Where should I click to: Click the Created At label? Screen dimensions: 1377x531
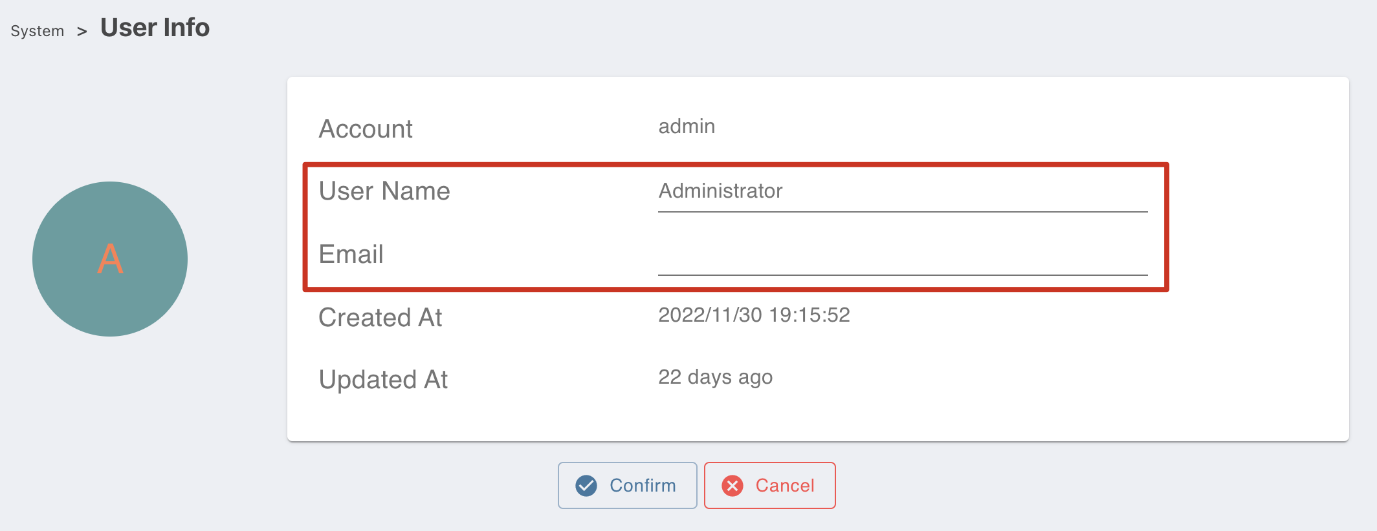(x=380, y=317)
